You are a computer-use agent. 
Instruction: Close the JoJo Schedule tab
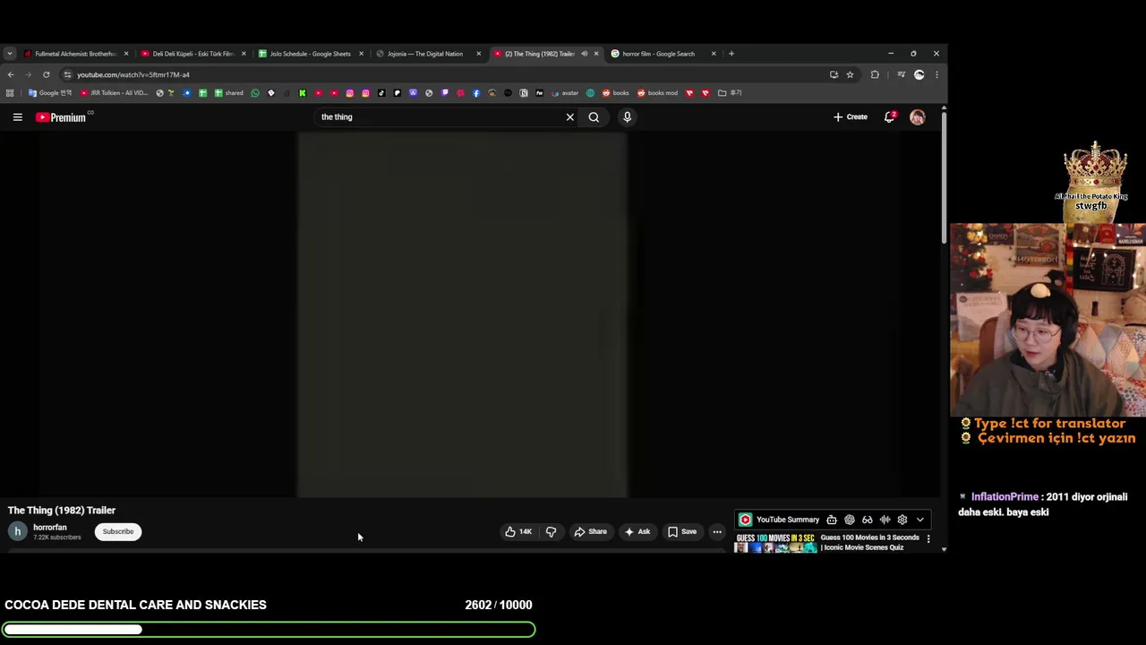(x=361, y=54)
